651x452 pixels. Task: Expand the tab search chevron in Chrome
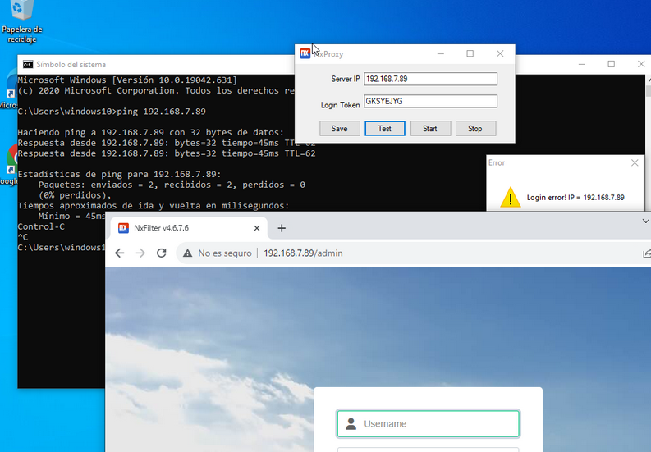click(644, 221)
